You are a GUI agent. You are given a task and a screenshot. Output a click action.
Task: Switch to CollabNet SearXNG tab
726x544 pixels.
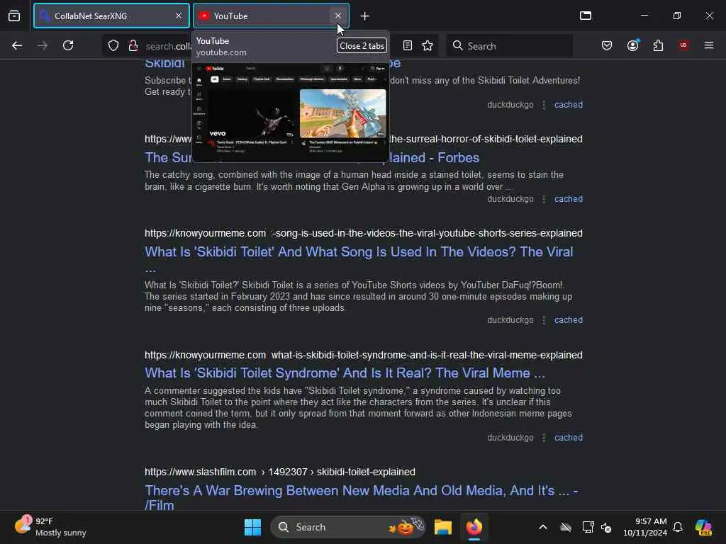click(111, 16)
